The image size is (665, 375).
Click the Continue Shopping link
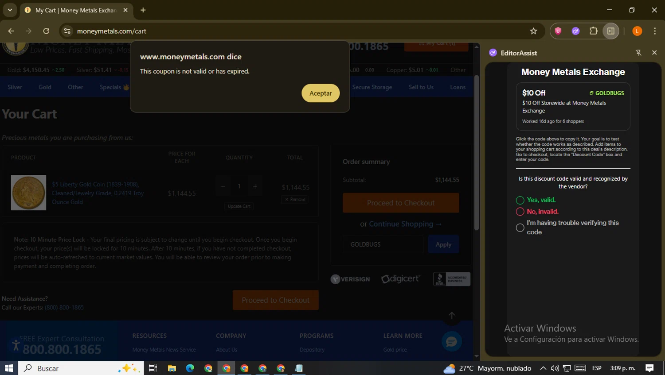point(405,224)
